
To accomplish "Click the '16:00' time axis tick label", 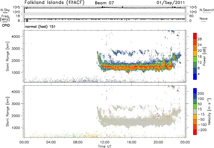I will point(132,142).
